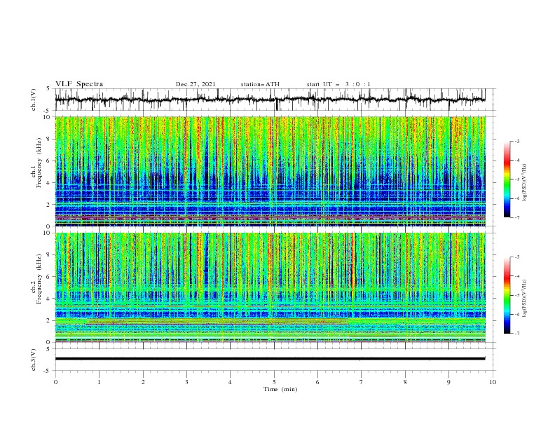The image size is (555, 429).
Task: Click the upper log(PSD) colorbar label
Action: coord(525,183)
